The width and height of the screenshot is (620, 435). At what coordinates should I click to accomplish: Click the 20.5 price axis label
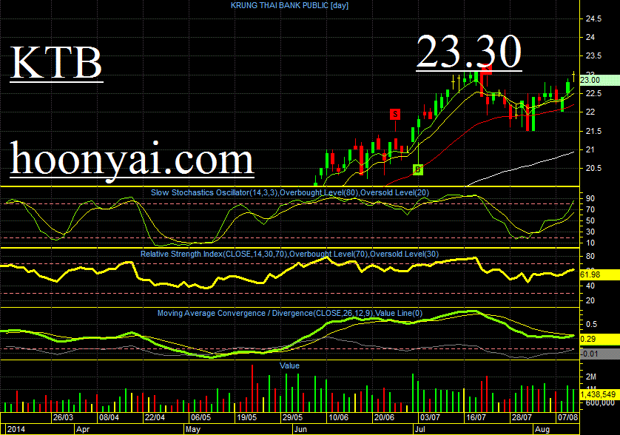click(x=593, y=168)
